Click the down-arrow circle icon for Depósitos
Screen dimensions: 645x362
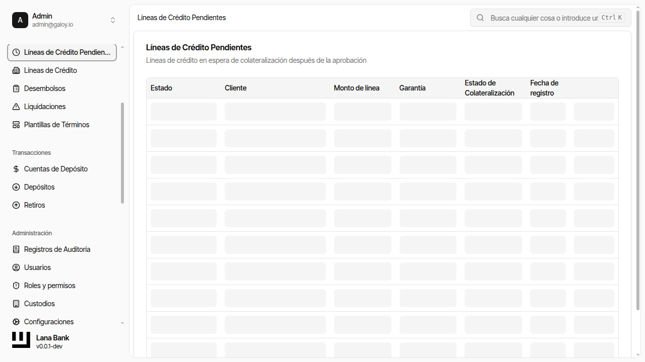tap(16, 187)
